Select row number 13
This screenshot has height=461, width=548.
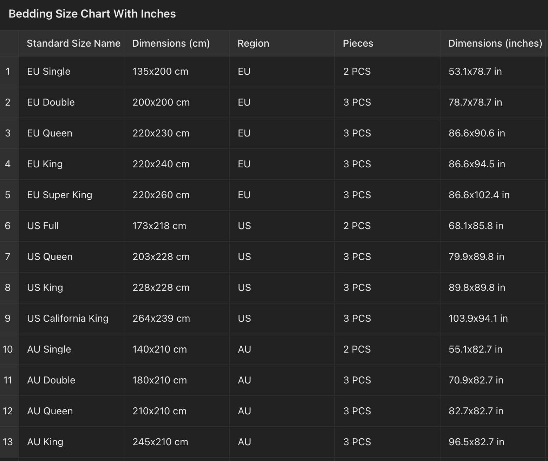click(8, 442)
